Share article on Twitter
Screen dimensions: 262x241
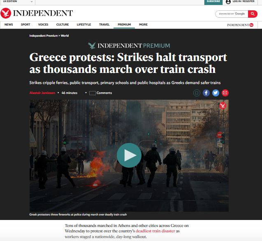(216, 93)
